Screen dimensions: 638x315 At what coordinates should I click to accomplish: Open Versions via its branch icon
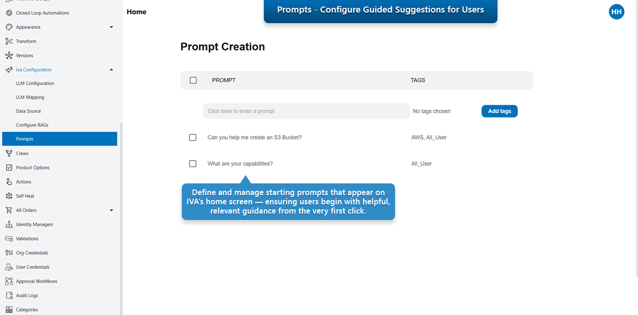pyautogui.click(x=9, y=56)
